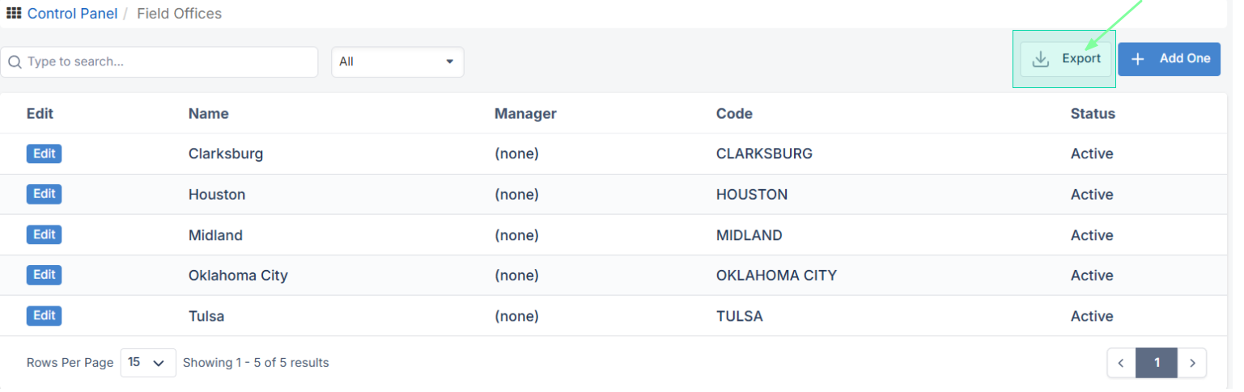
Task: Select page 1 in pagination
Action: [x=1157, y=364]
